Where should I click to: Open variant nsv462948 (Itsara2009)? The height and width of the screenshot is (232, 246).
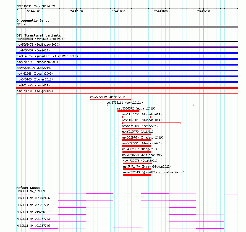pyautogui.click(x=35, y=74)
